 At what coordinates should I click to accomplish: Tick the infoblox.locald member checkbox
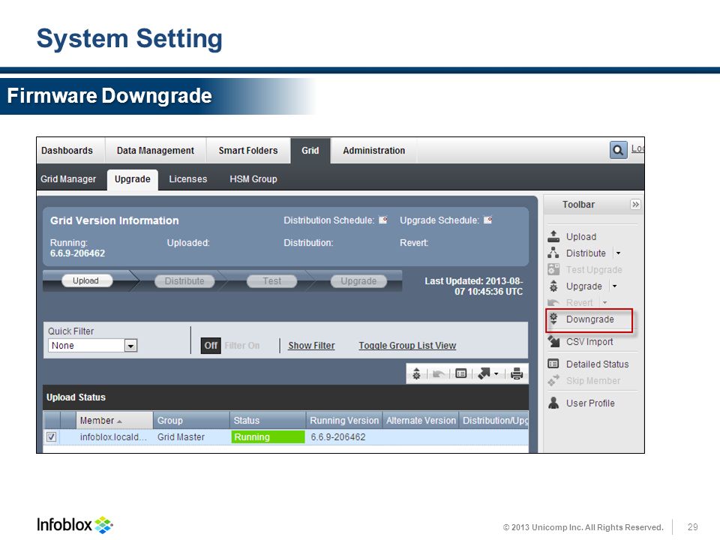click(52, 436)
